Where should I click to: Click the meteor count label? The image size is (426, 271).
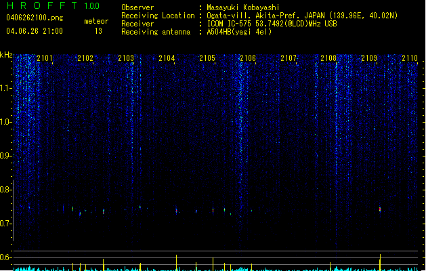click(x=96, y=21)
